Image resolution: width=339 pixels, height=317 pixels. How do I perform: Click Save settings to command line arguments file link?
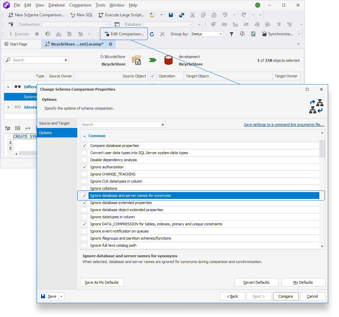tap(284, 125)
